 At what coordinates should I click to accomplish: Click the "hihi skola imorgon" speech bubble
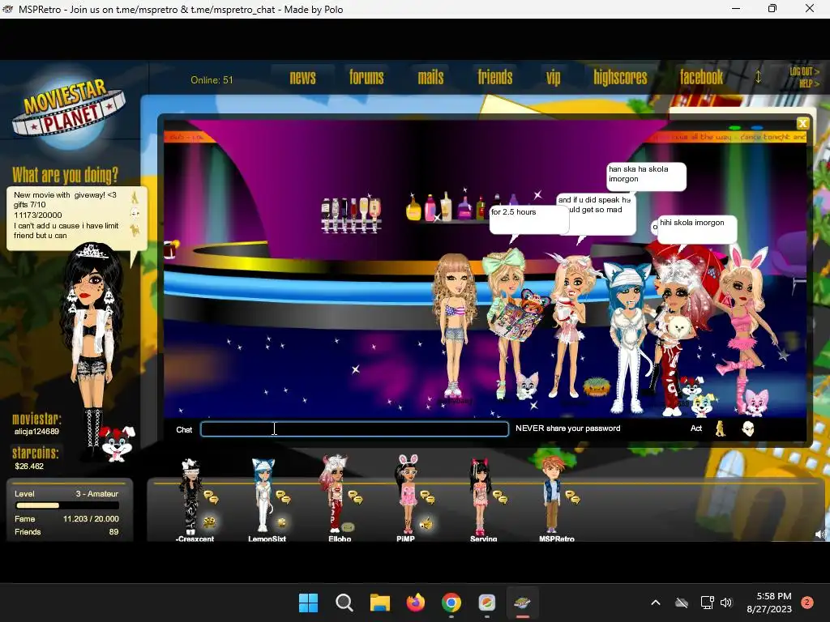696,229
